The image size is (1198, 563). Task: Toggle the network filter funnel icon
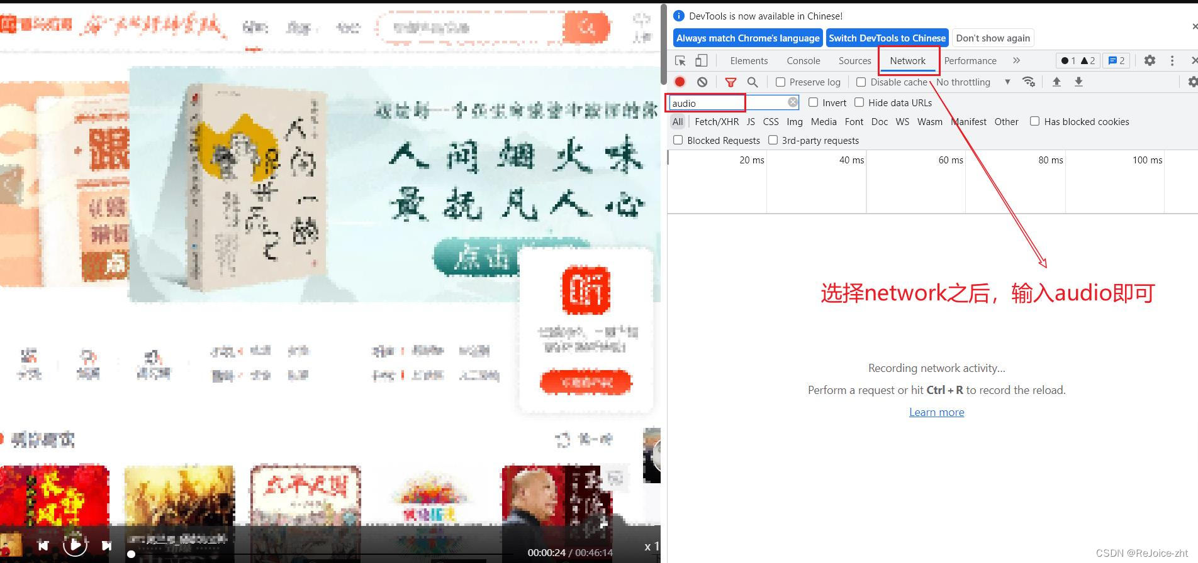click(x=731, y=82)
